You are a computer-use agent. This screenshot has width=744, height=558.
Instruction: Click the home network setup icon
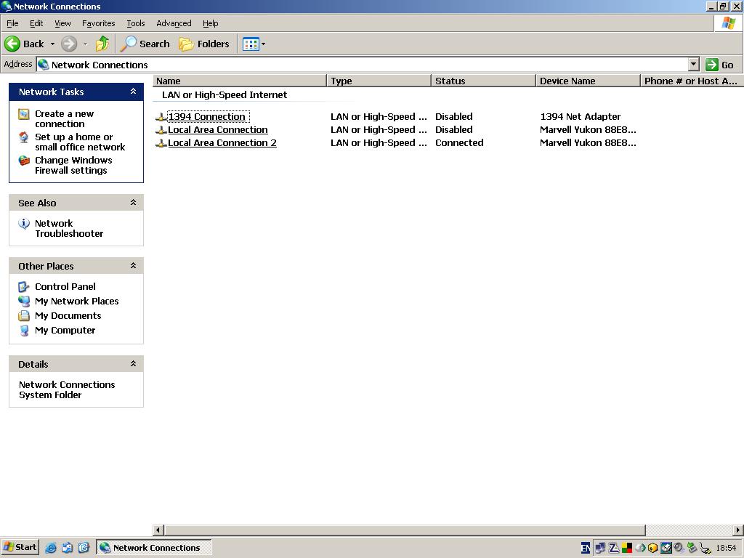(x=24, y=137)
